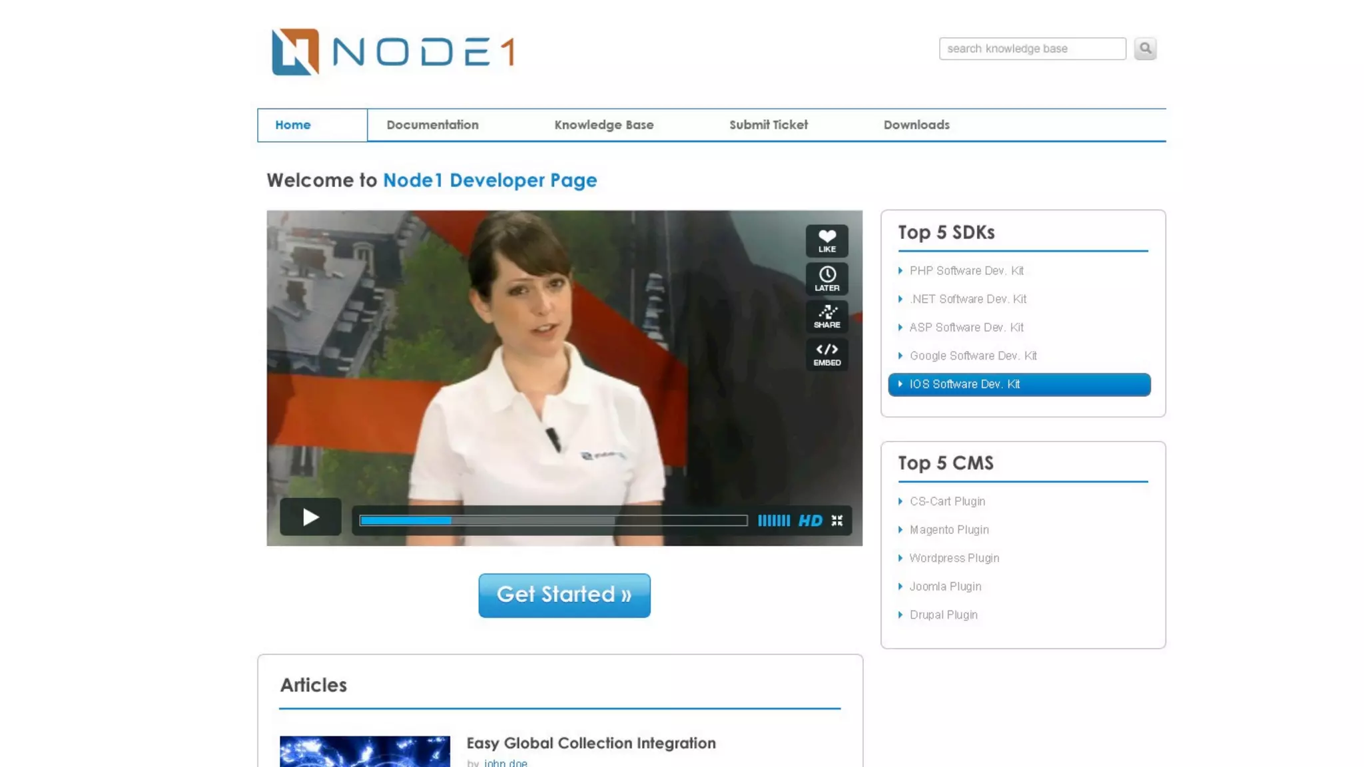Open the Documentation menu item
Viewport: 1364px width, 767px height.
point(432,125)
